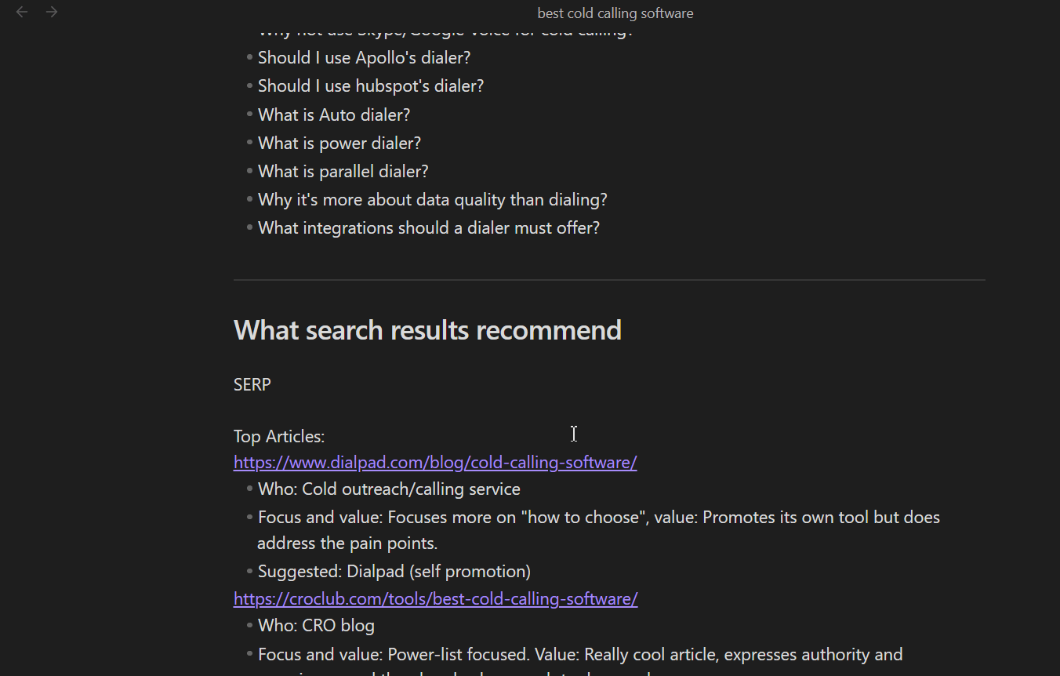Click the 'Who: Cold outreach/calling service' bullet

[388, 489]
